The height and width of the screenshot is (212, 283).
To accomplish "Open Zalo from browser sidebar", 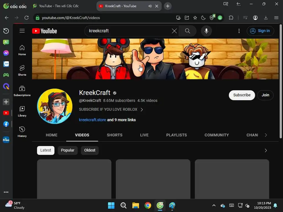I will click(x=6, y=64).
